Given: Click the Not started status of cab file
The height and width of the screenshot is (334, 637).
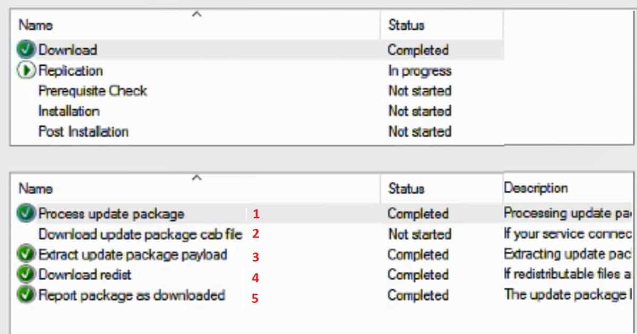Looking at the screenshot, I should pyautogui.click(x=419, y=234).
